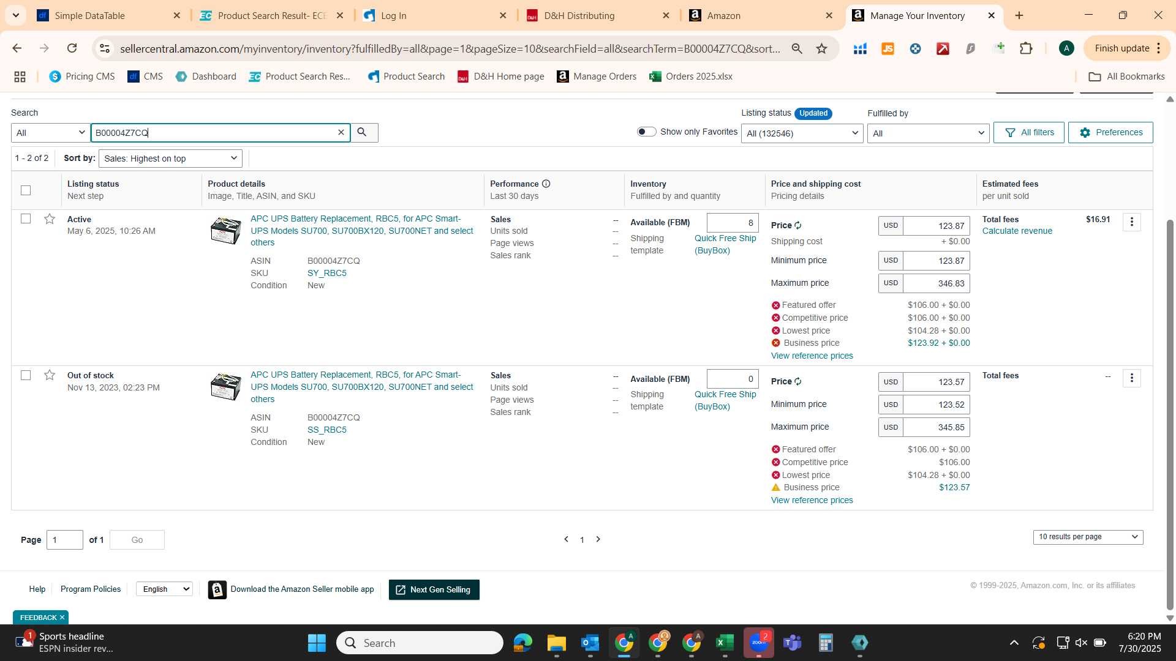1176x661 pixels.
Task: Open SKU link SY_RBC5
Action: 327,273
